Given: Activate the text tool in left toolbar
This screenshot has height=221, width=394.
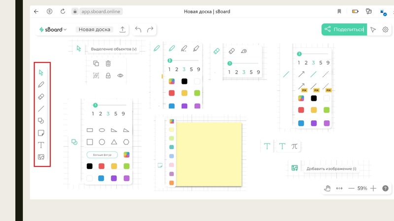Looking at the screenshot, I should point(41,145).
